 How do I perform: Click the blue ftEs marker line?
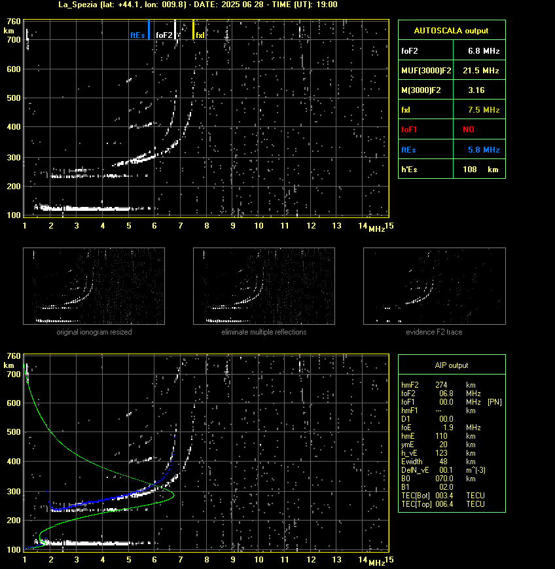point(149,29)
